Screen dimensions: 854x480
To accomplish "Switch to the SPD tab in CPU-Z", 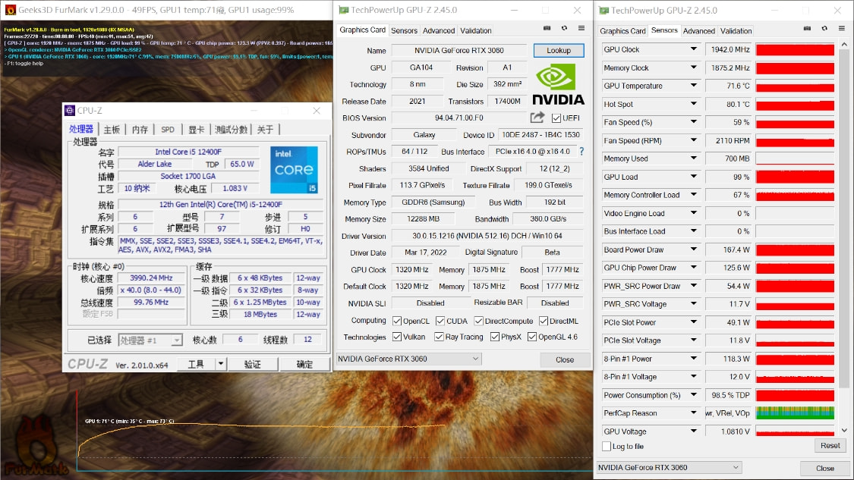I will pyautogui.click(x=167, y=129).
